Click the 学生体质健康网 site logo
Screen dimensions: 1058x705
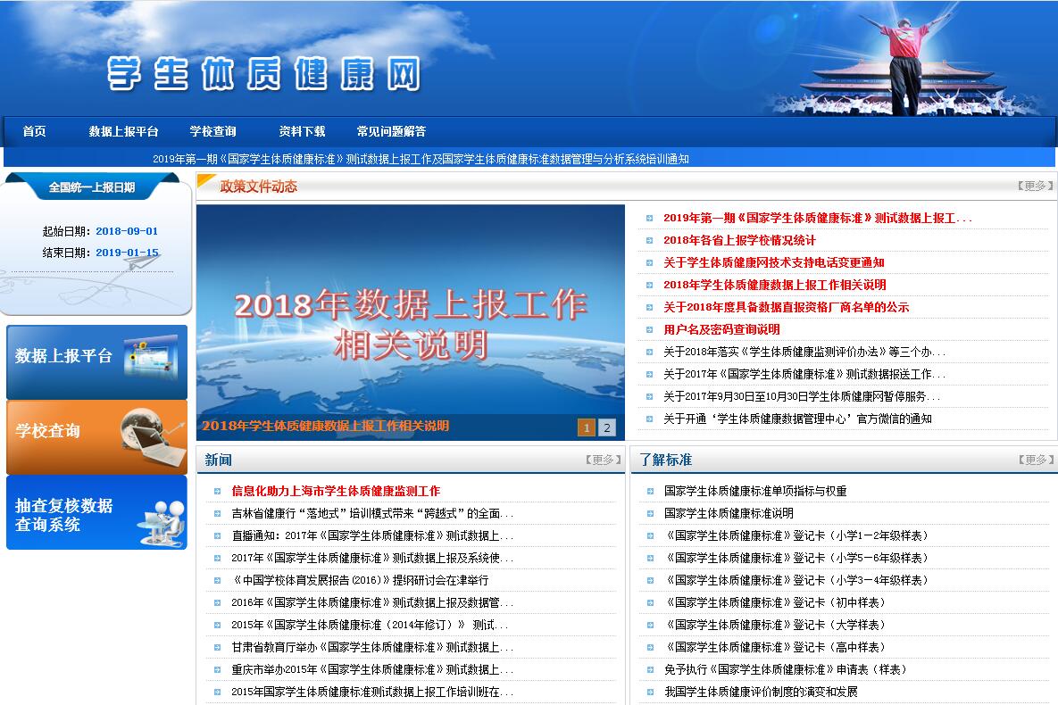point(263,74)
